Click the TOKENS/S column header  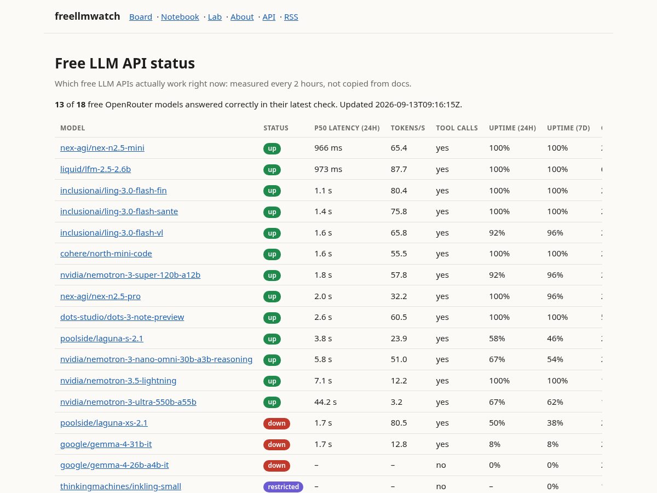click(408, 128)
